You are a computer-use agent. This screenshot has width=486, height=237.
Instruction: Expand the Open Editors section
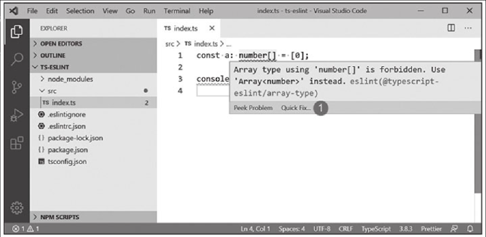point(93,44)
